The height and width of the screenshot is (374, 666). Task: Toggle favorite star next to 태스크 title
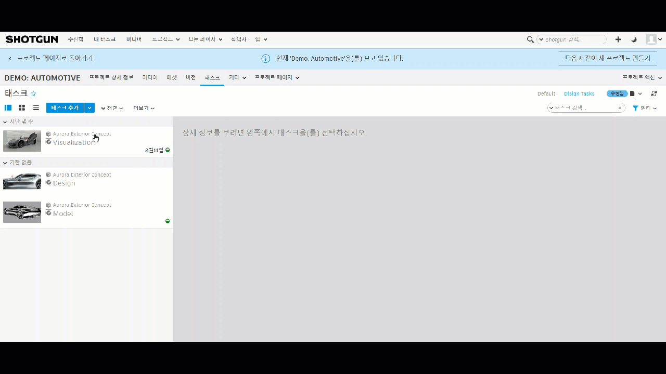tap(33, 94)
